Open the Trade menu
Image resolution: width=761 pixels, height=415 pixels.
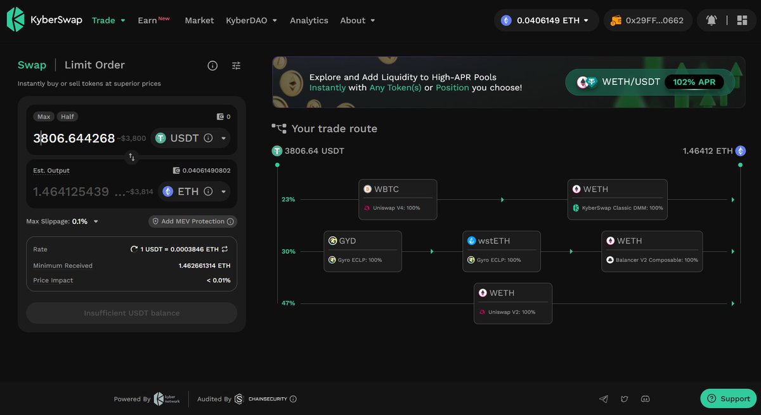pos(108,20)
